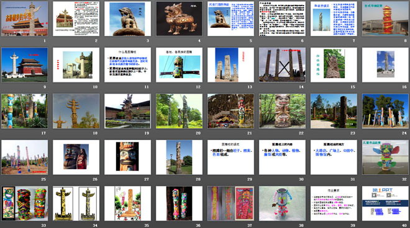The image size is (410, 228).
Task: Choose slide 38 plastic bottle totem craft
Action: pyautogui.click(x=282, y=203)
